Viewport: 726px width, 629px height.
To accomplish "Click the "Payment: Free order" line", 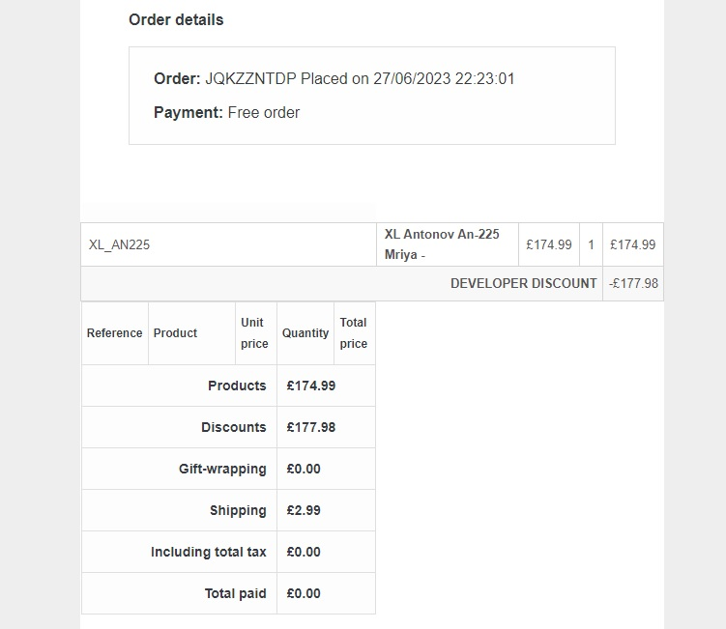I will [x=226, y=112].
